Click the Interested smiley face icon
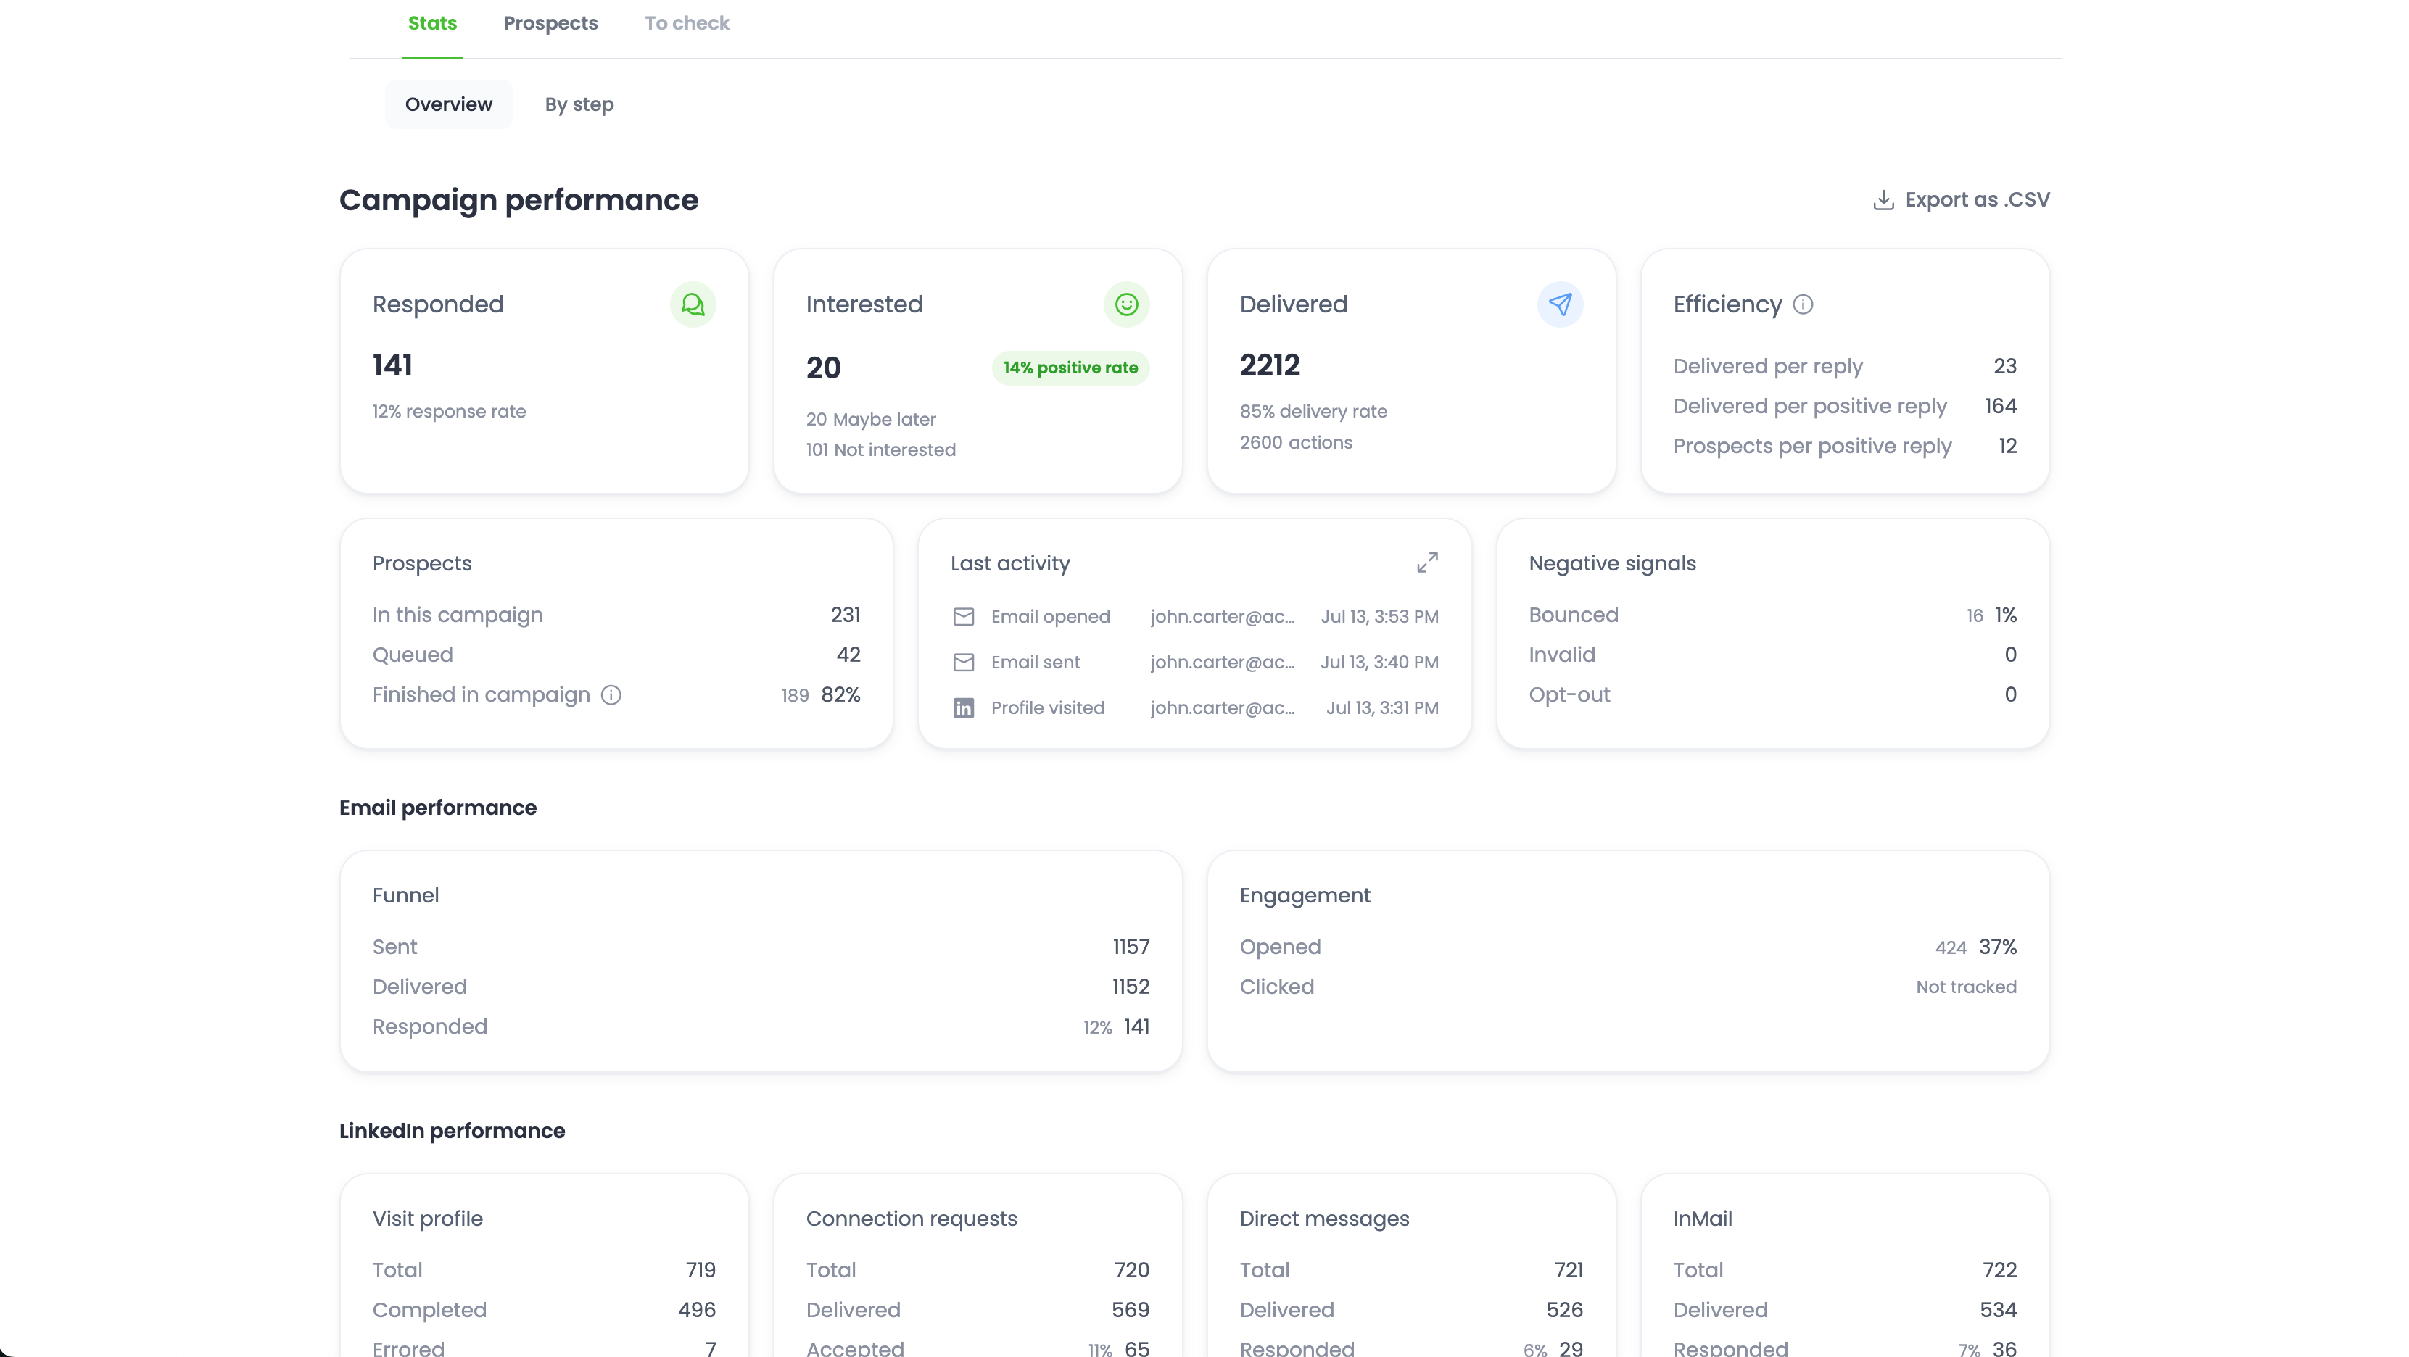2409x1357 pixels. (x=1127, y=304)
